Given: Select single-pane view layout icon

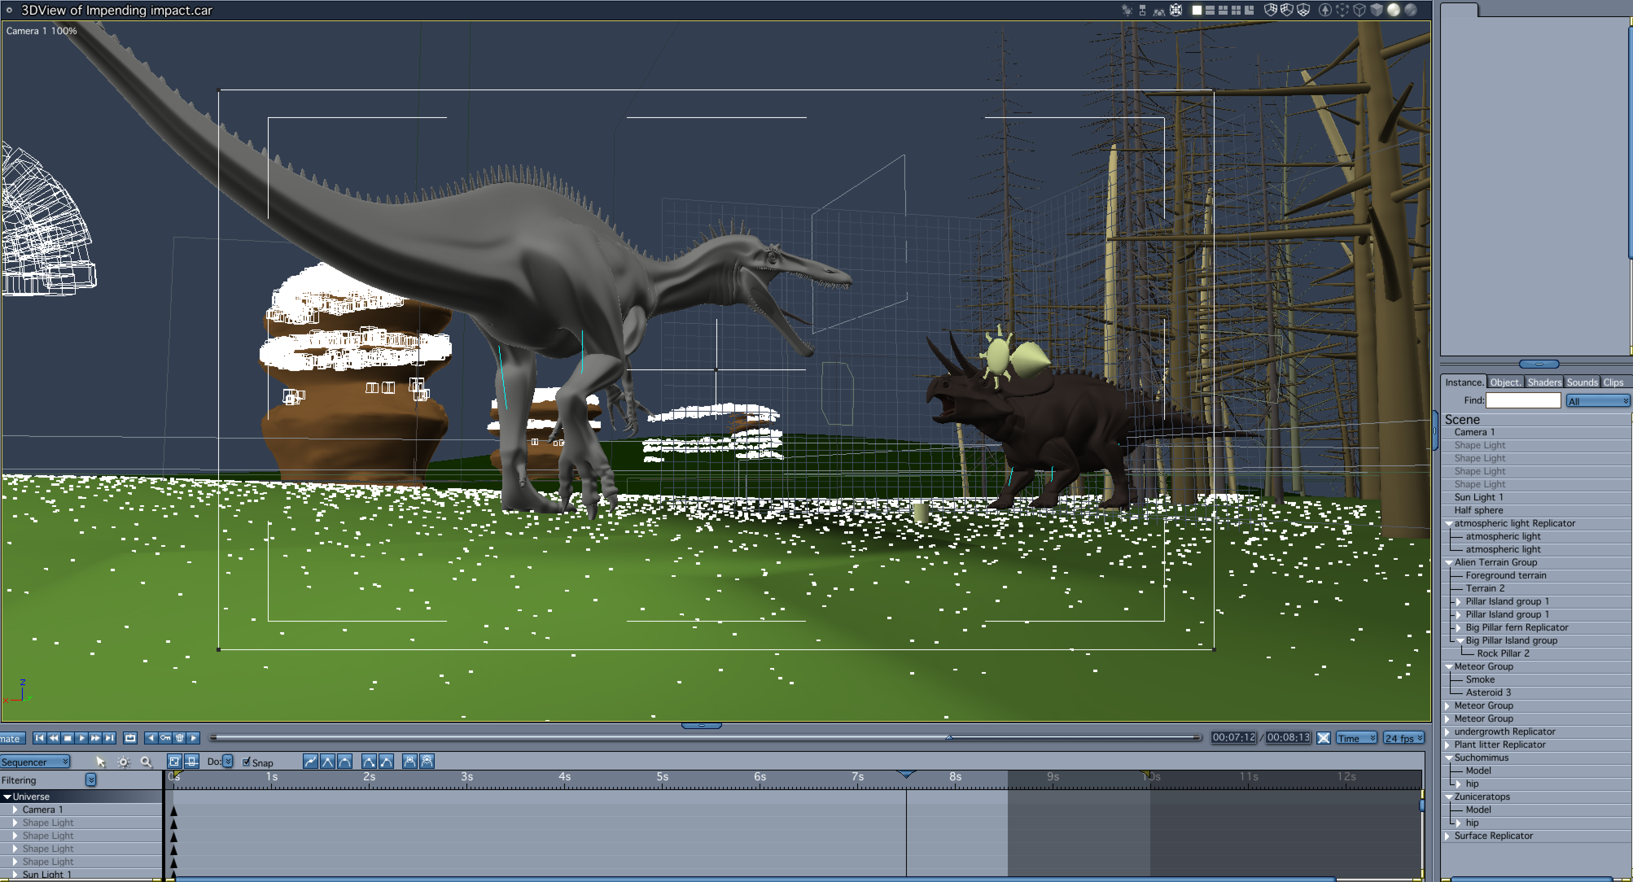Looking at the screenshot, I should click(1197, 10).
